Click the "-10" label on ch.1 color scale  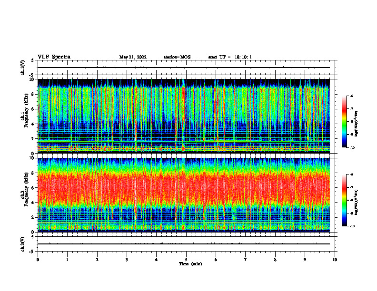click(352, 148)
